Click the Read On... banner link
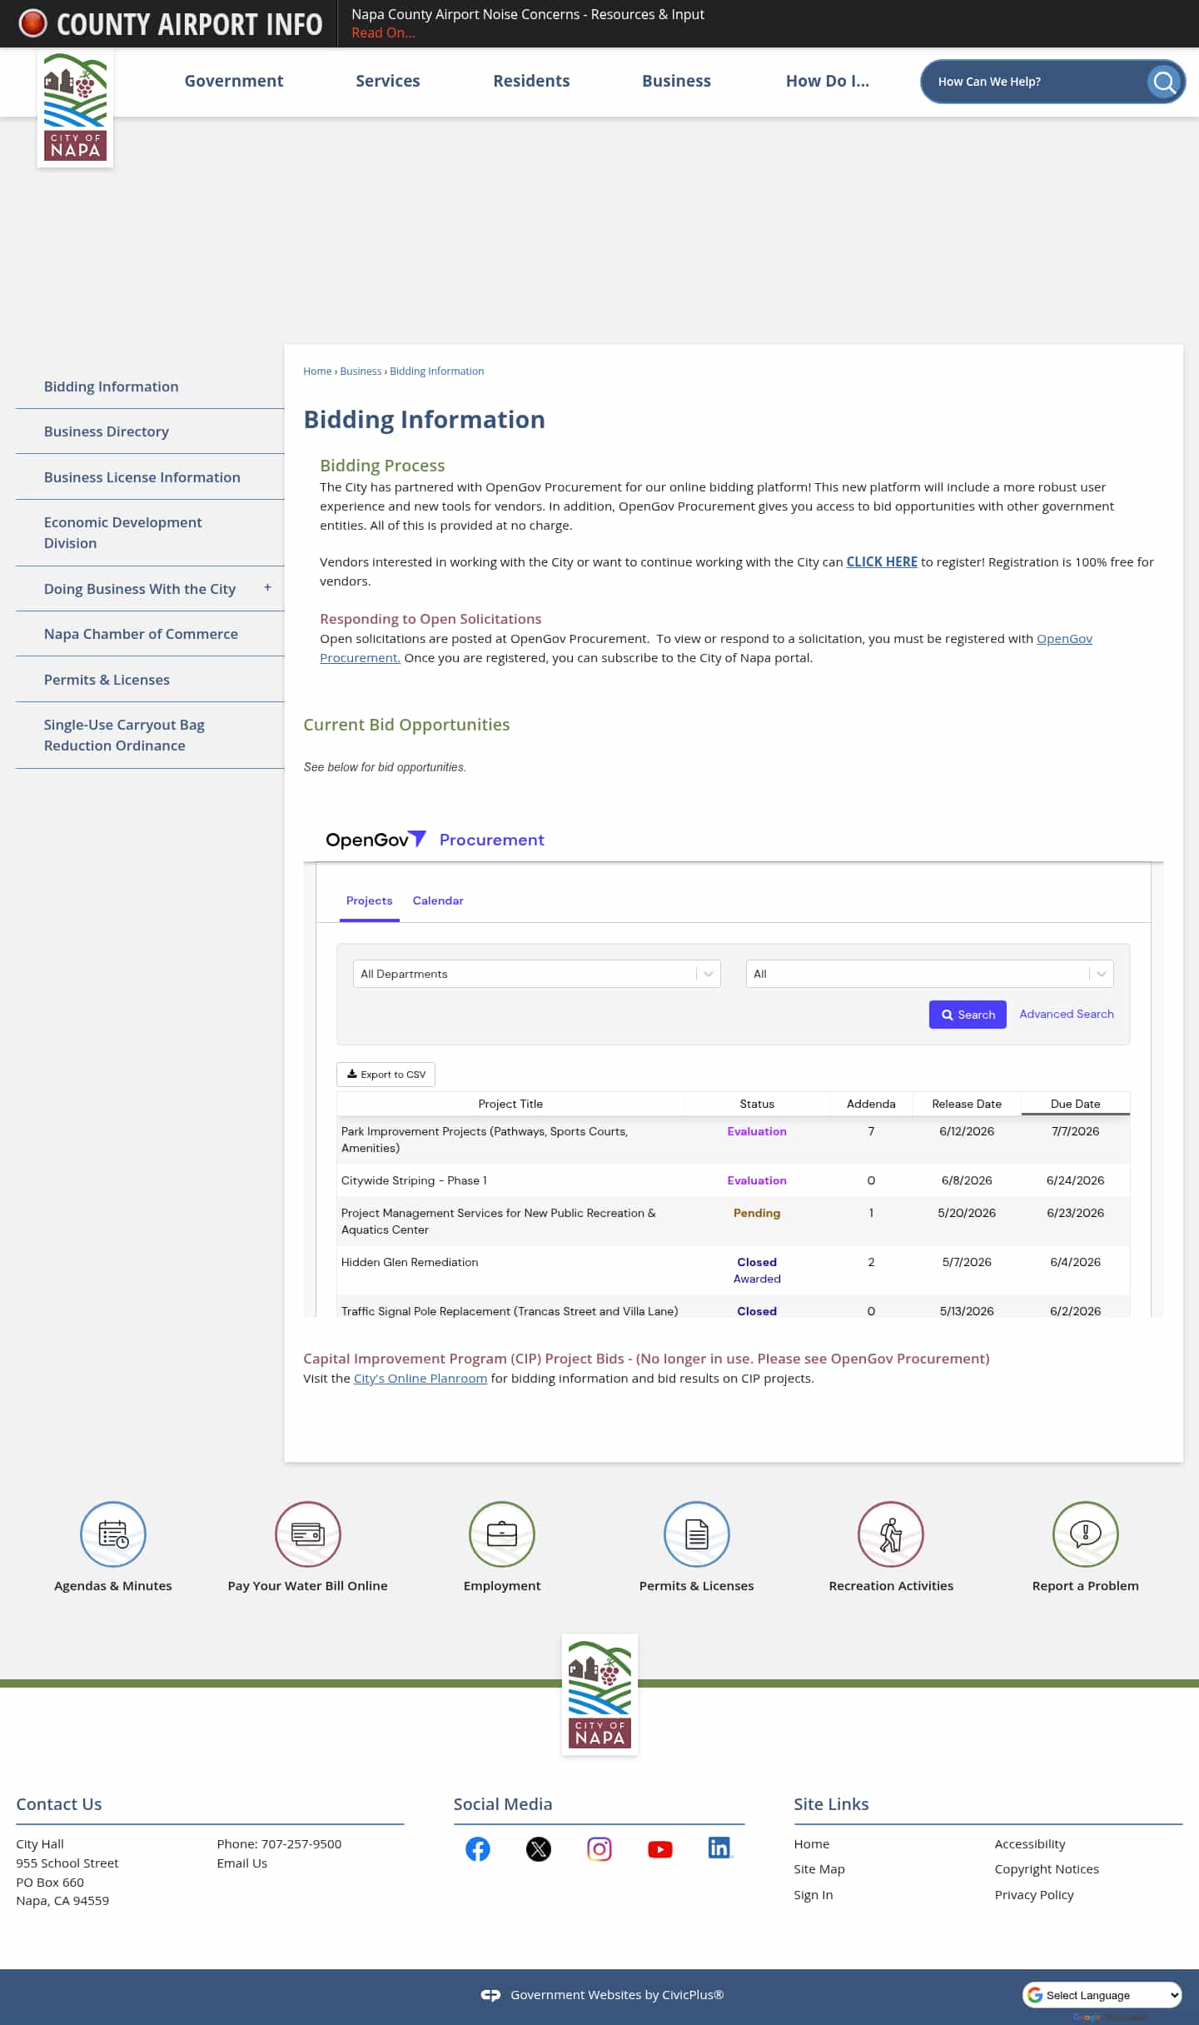This screenshot has height=2025, width=1199. [383, 32]
